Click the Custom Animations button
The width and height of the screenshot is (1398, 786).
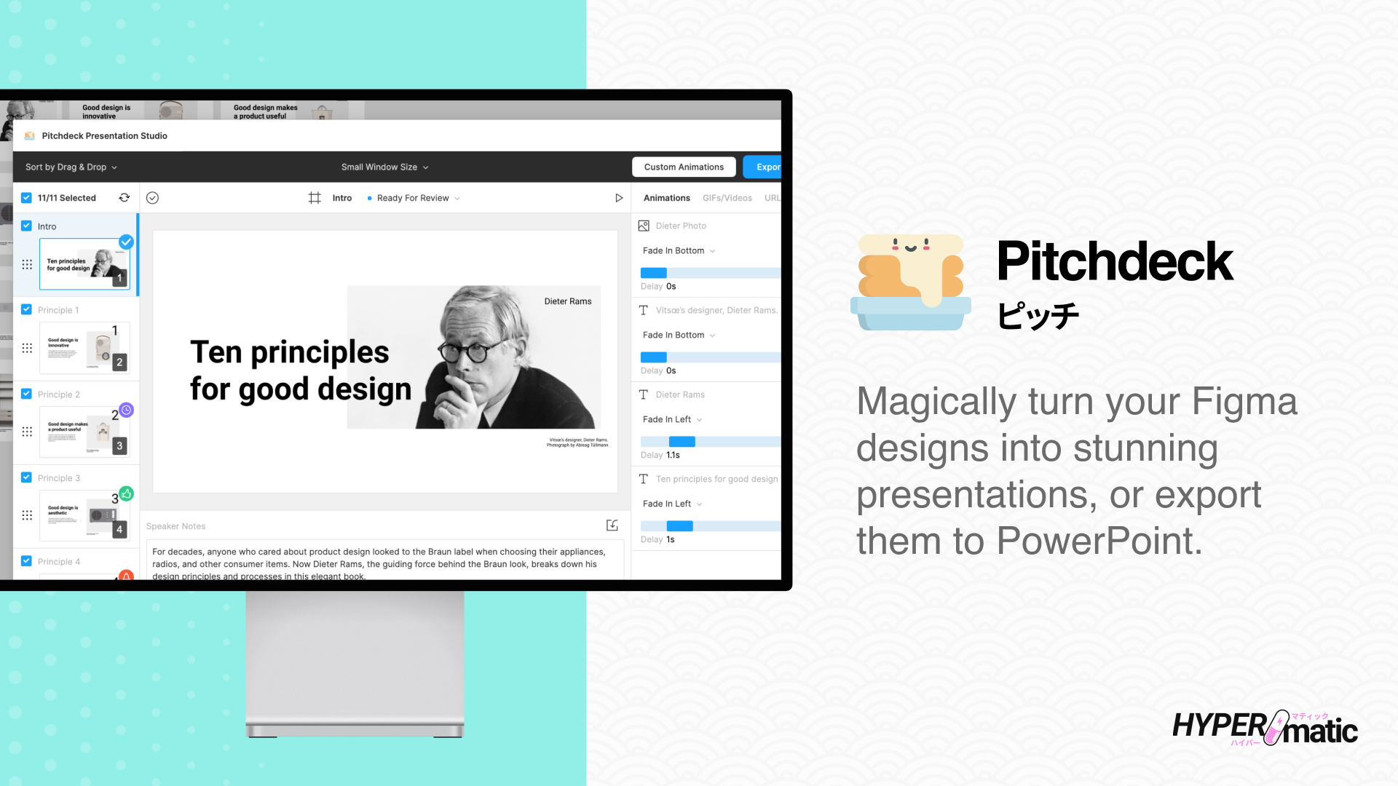[684, 167]
